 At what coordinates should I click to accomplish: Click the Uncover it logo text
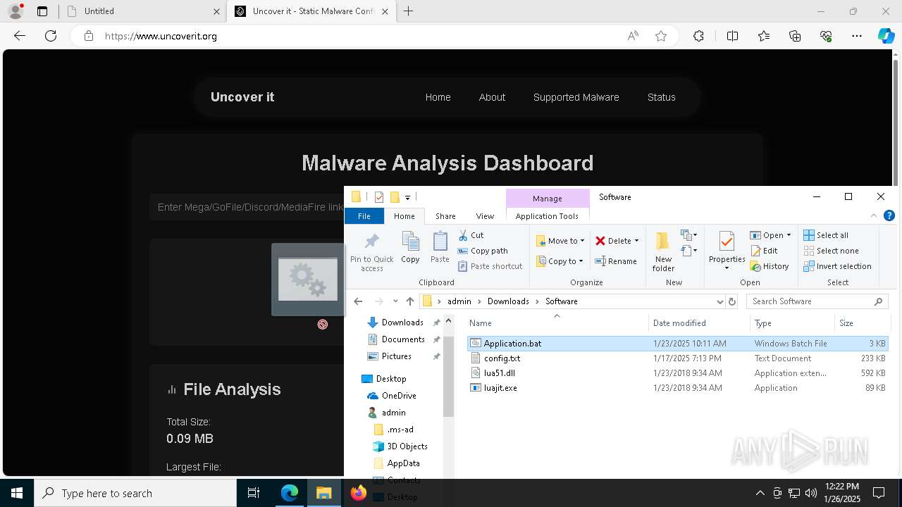pos(242,97)
